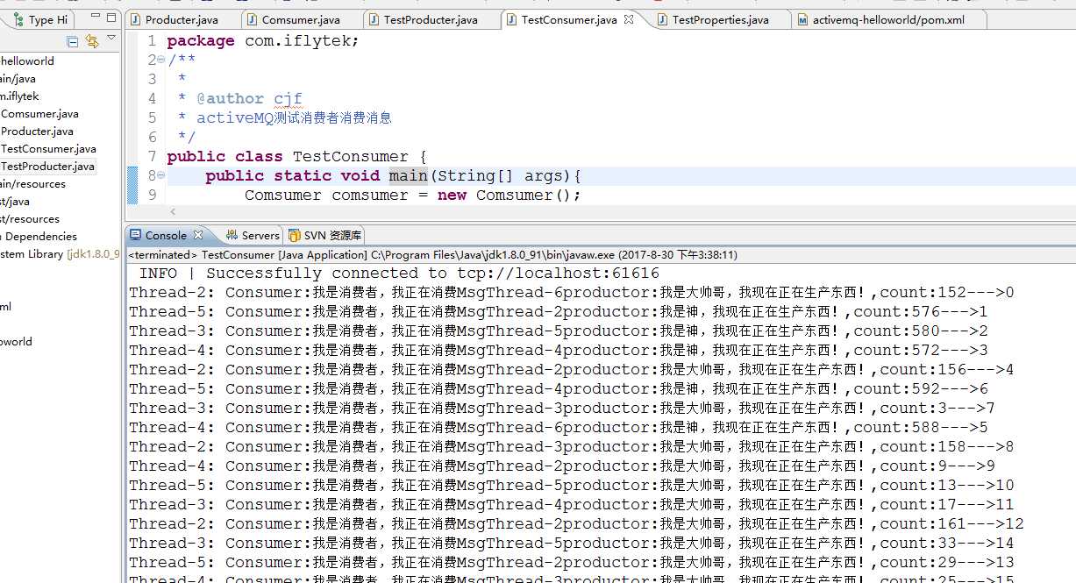Click the Java file icon on Producter.java tab
Screen dimensions: 1076x583
tap(136, 19)
